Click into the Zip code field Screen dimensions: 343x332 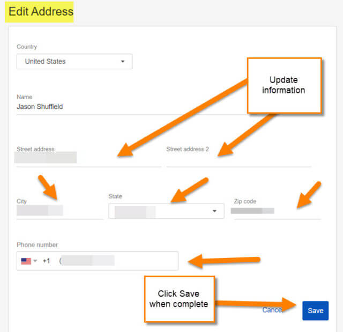(x=276, y=211)
